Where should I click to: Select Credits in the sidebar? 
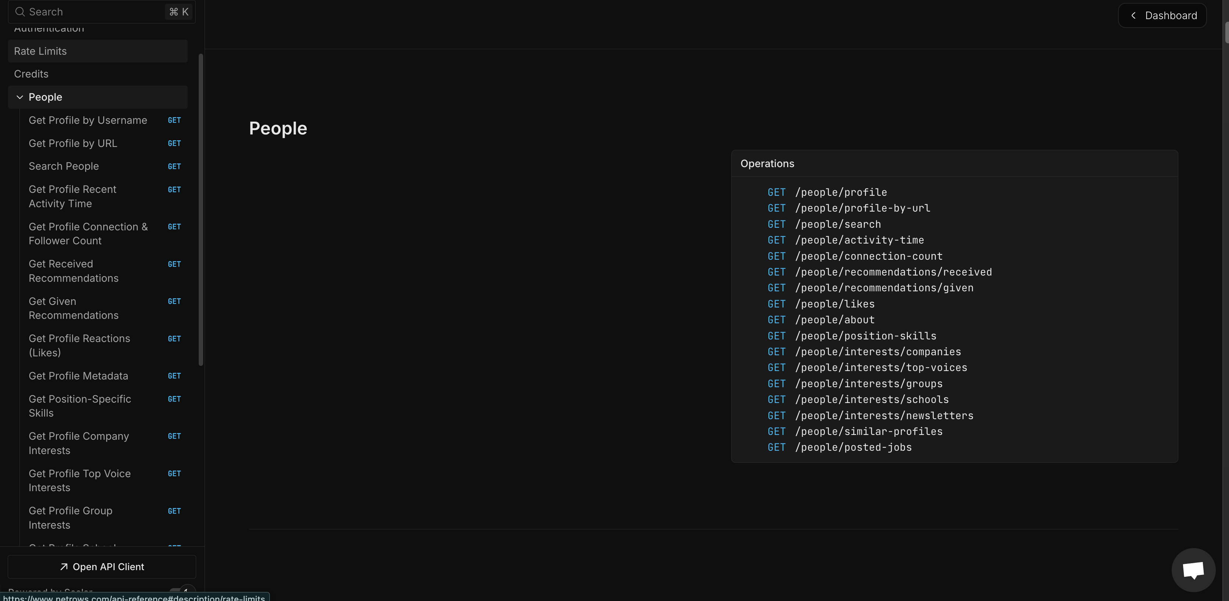click(31, 74)
